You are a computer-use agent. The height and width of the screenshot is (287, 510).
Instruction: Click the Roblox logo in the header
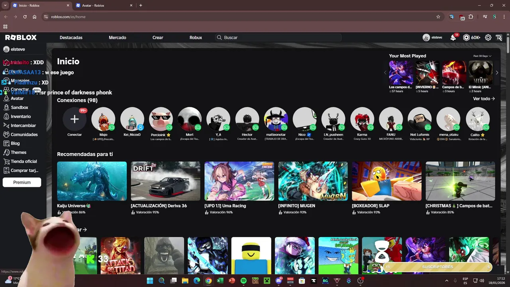pos(21,37)
